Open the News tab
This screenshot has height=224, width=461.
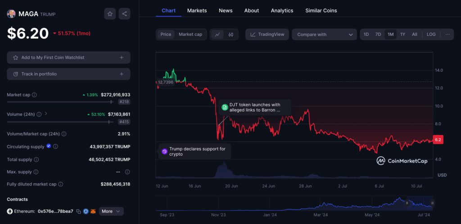pyautogui.click(x=226, y=11)
